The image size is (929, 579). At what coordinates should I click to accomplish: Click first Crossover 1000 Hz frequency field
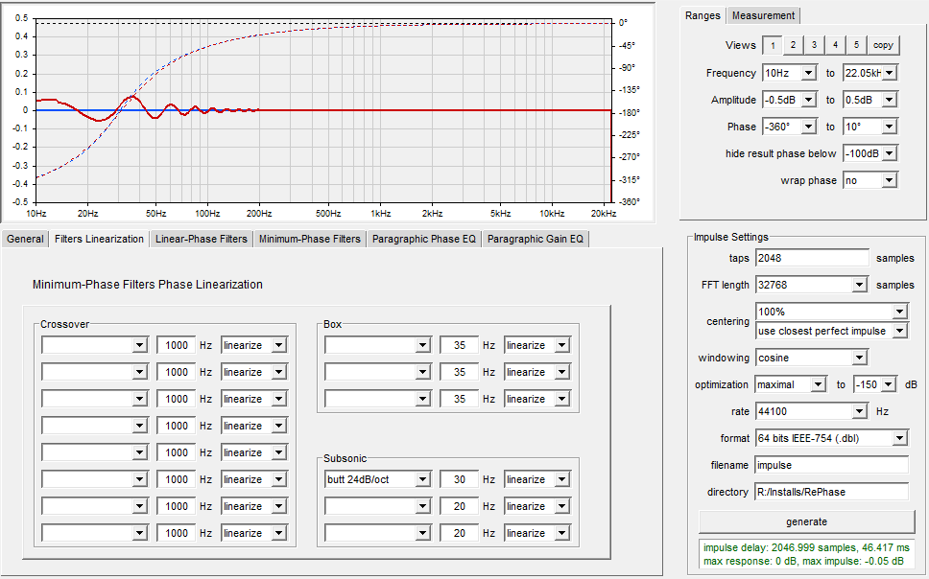tap(176, 345)
